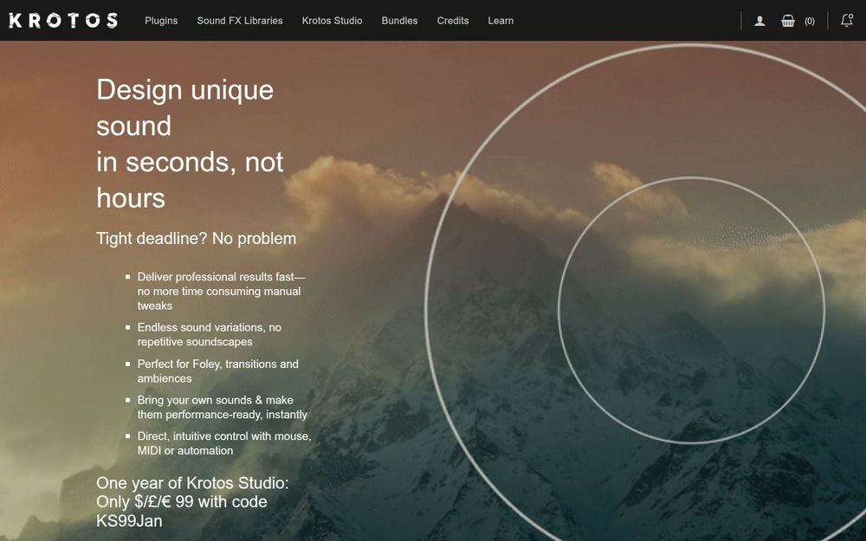866x541 pixels.
Task: Click the bullet "Direct, intuitive control with mouse"
Action: pos(224,443)
